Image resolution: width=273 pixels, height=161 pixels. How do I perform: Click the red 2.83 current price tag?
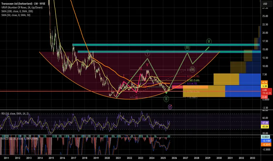pyautogui.click(x=265, y=90)
